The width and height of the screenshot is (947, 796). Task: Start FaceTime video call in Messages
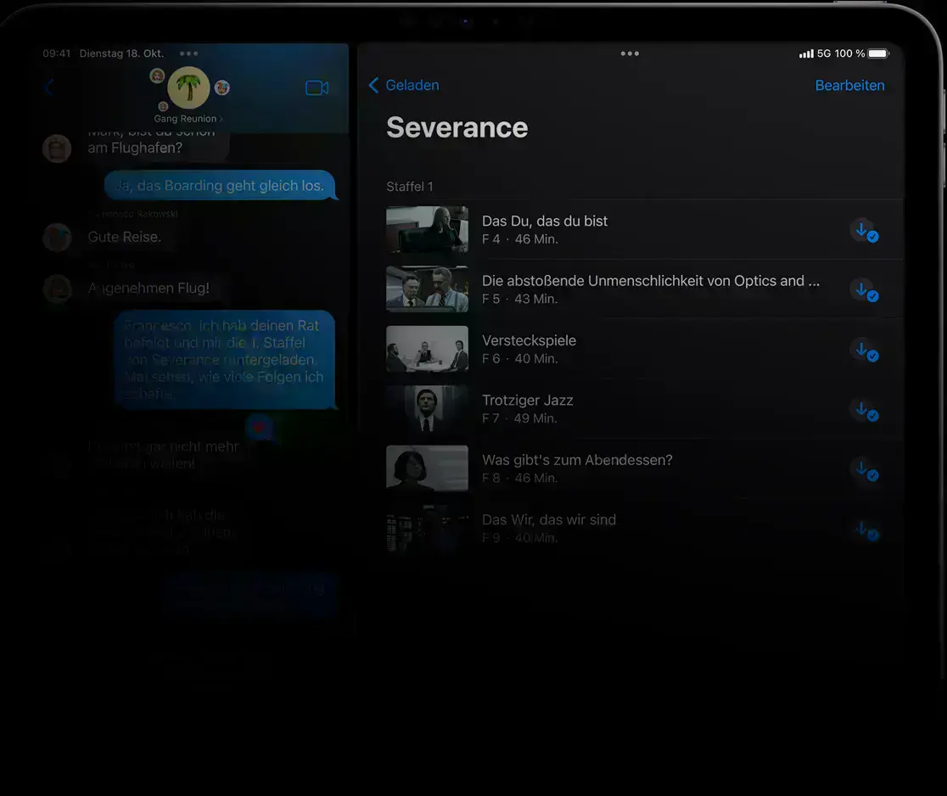point(317,88)
